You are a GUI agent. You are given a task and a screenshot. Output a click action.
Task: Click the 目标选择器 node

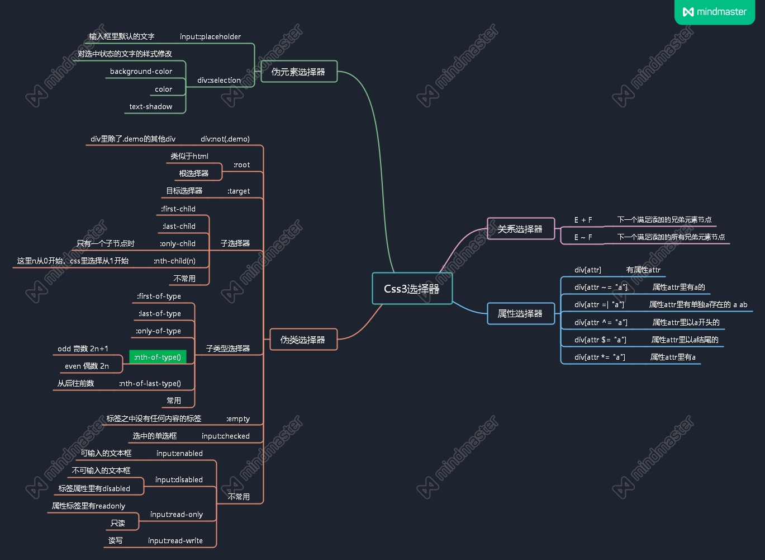coord(184,191)
